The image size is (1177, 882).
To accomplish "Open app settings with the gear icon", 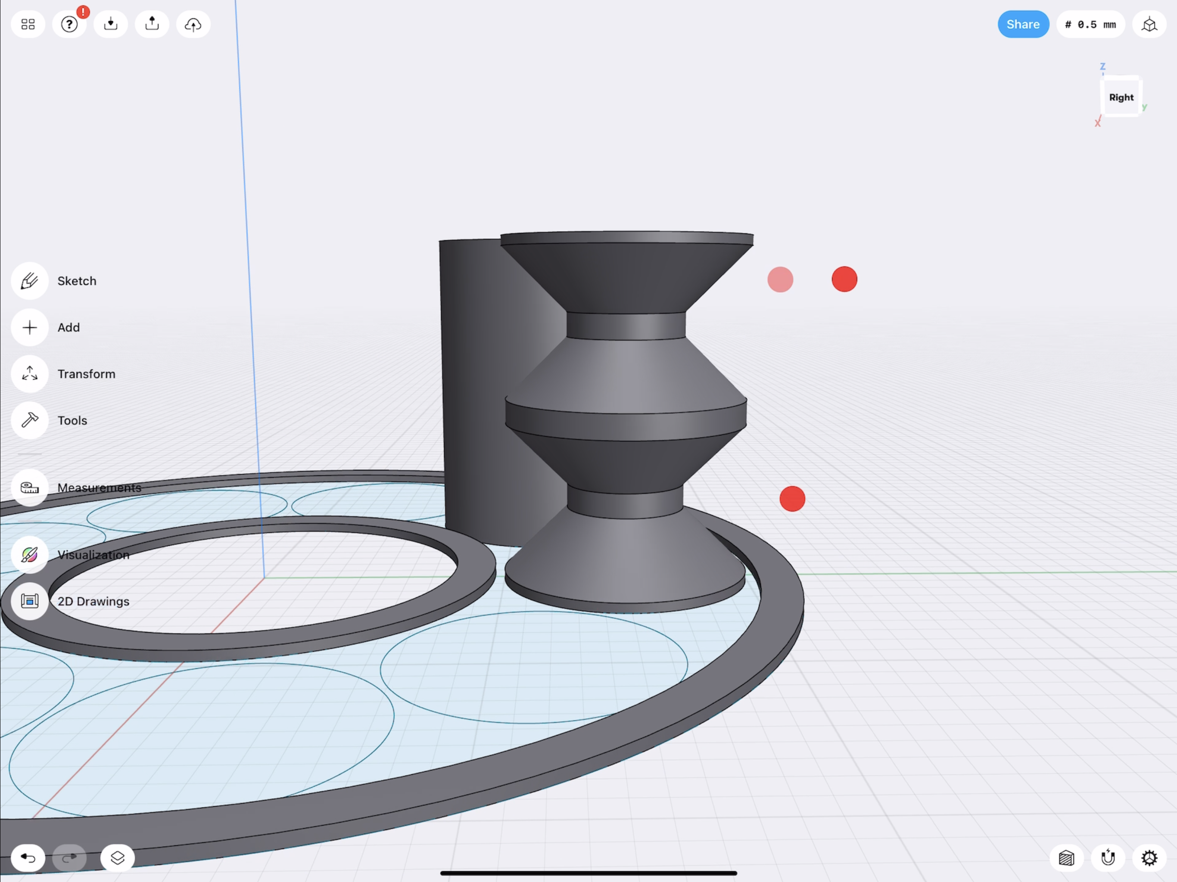I will [1149, 858].
